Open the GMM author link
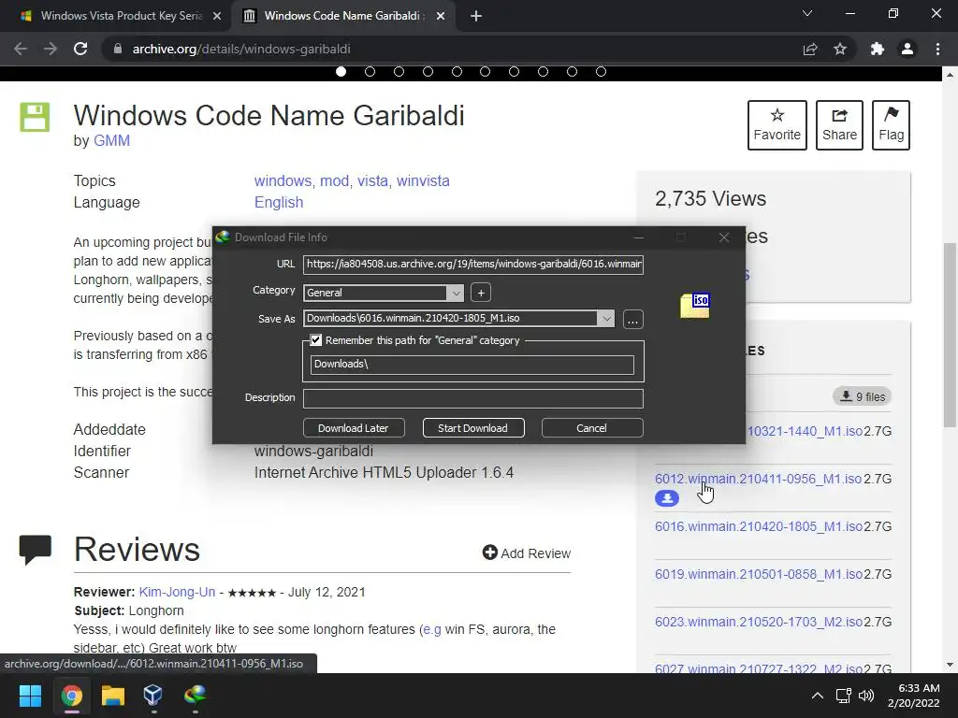Screen dimensions: 958x718 click(x=112, y=140)
